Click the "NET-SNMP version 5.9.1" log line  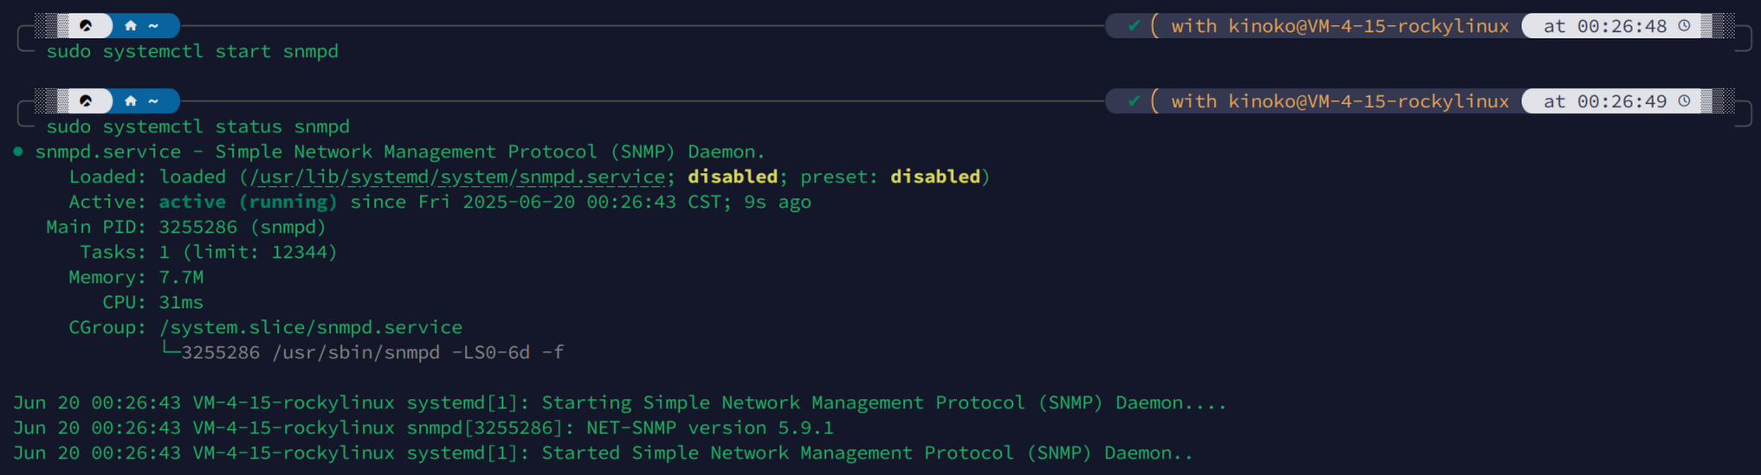(x=710, y=427)
